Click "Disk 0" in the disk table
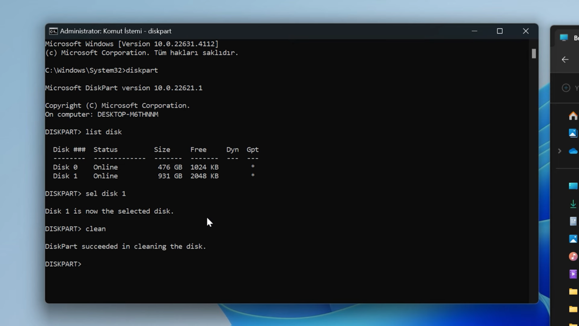The image size is (579, 326). click(x=65, y=167)
